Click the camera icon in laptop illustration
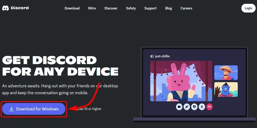Image resolution: width=257 pixels, height=128 pixels. (179, 107)
